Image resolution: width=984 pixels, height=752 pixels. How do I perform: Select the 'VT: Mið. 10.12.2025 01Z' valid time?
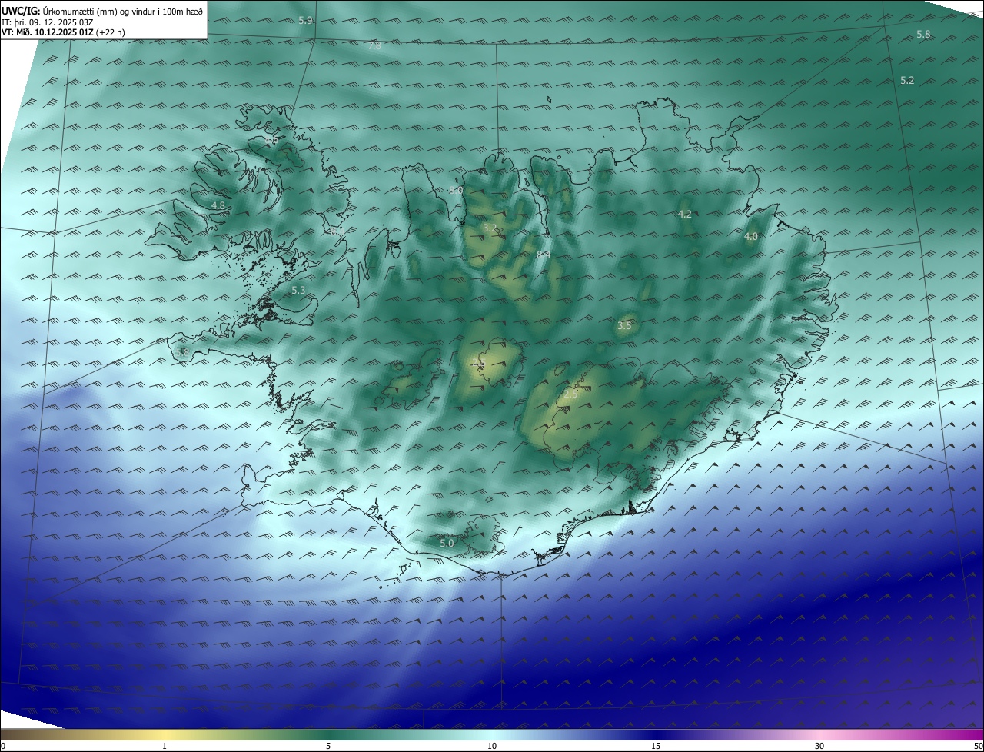pyautogui.click(x=48, y=32)
